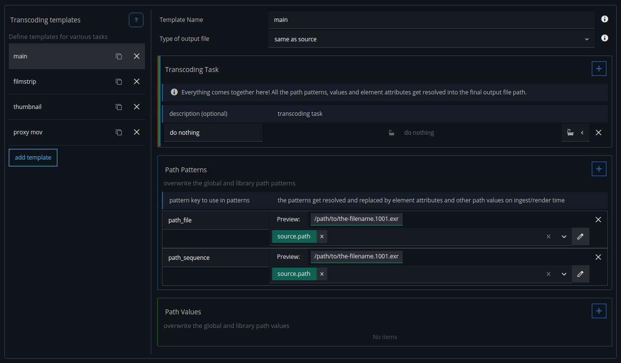
Task: Duplicate the proxy mov template
Action: coord(119,132)
